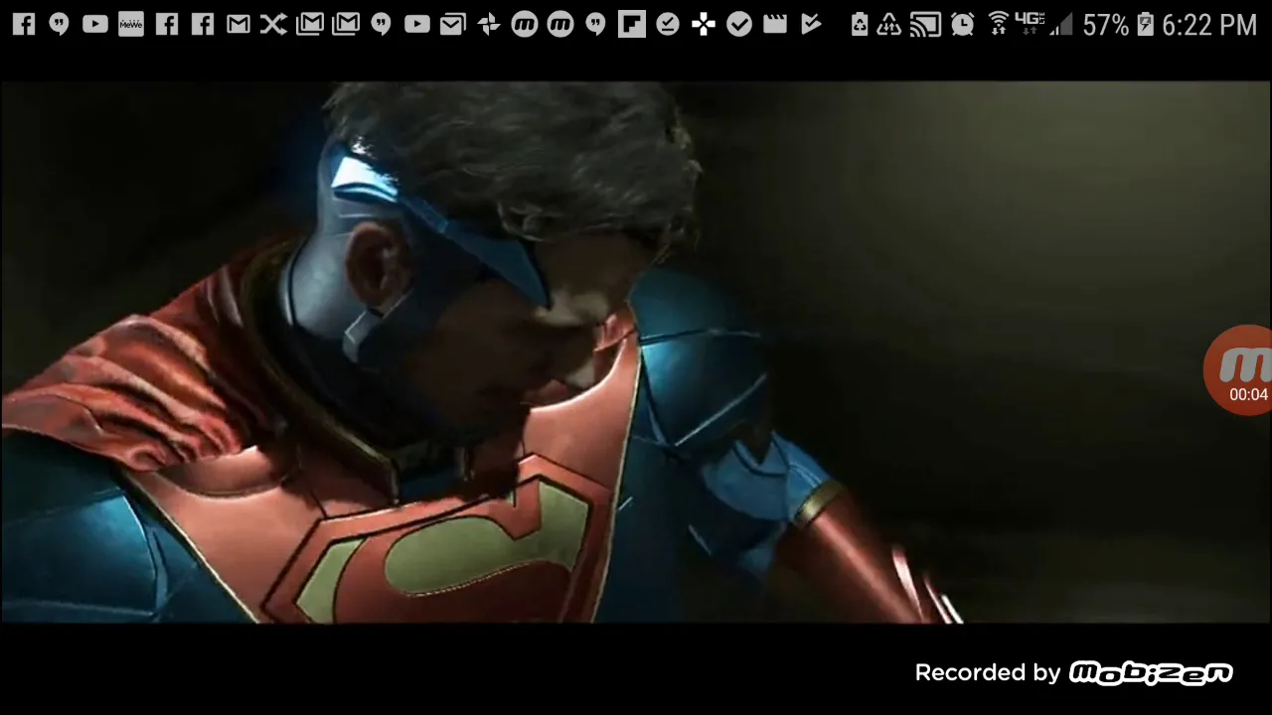Tap the solid circle checkmark notification

pyautogui.click(x=739, y=24)
